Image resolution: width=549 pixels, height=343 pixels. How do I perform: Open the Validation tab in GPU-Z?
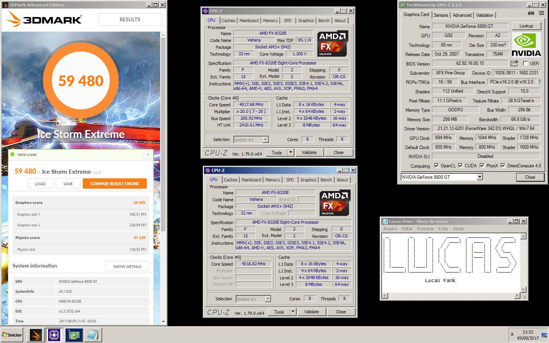[485, 15]
